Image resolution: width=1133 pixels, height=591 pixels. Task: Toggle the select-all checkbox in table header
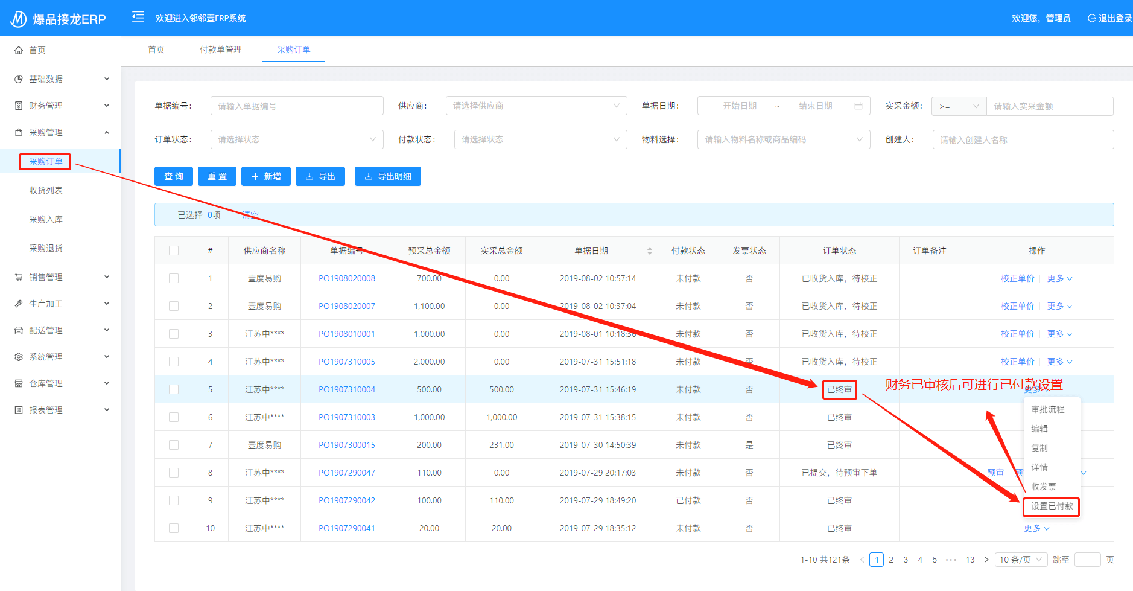click(x=174, y=251)
